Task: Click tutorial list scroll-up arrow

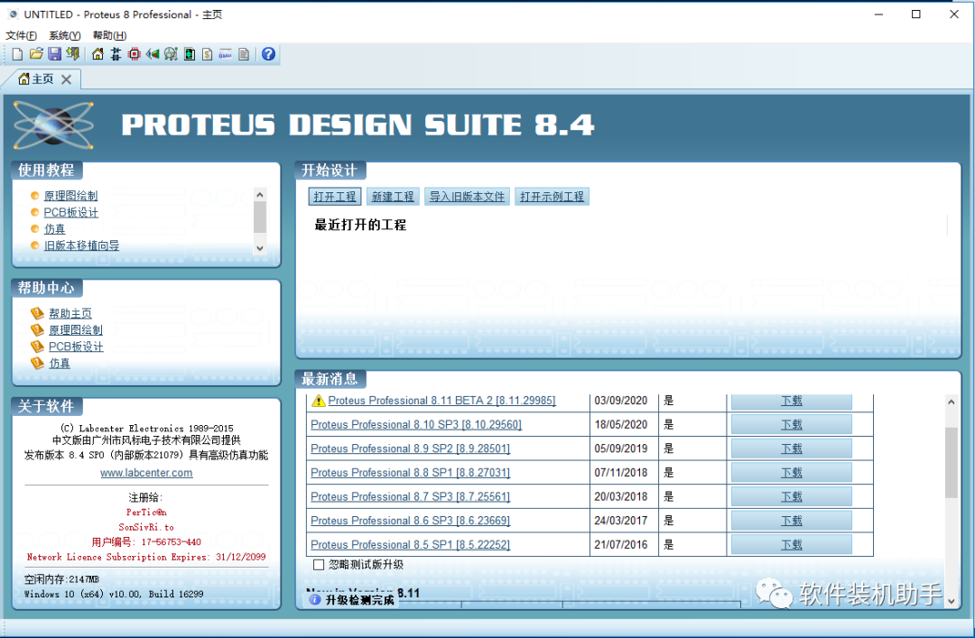Action: [x=260, y=195]
